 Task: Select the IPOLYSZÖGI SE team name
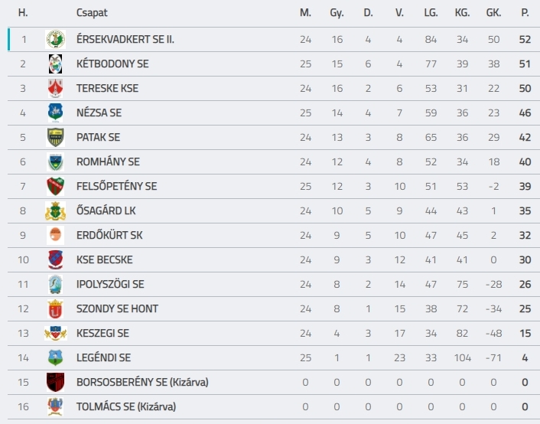point(110,284)
